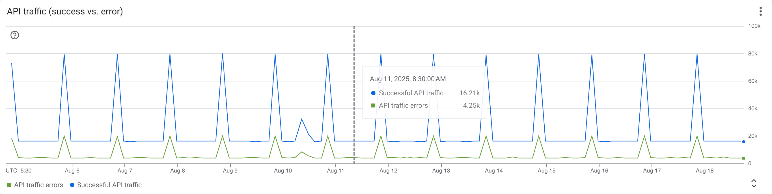Click the 'Aug 15' label on the x-axis
The width and height of the screenshot is (772, 194).
[546, 171]
